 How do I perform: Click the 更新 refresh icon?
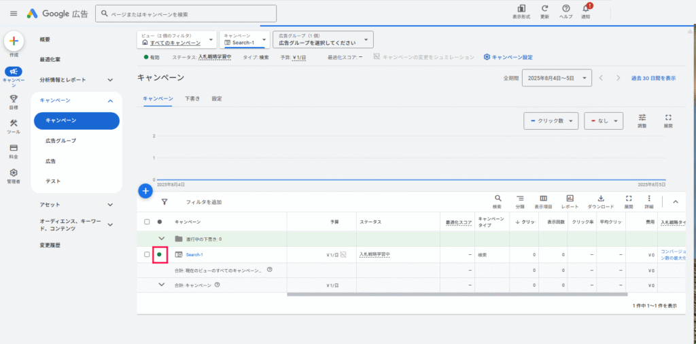[544, 8]
